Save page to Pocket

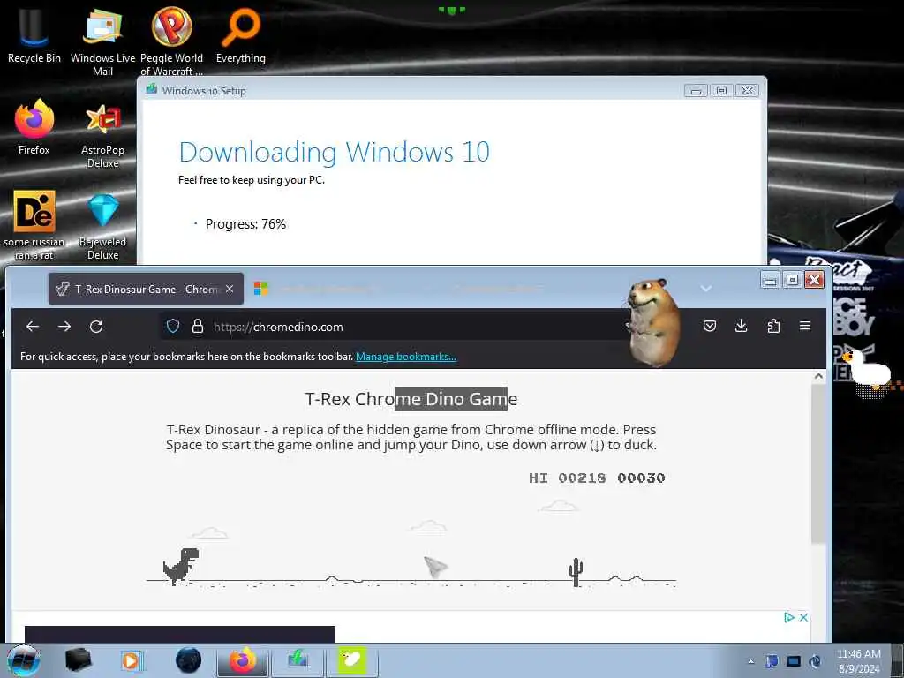710,327
